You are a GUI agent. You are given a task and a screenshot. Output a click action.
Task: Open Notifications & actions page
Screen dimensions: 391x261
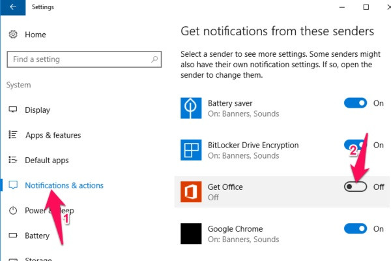click(64, 185)
